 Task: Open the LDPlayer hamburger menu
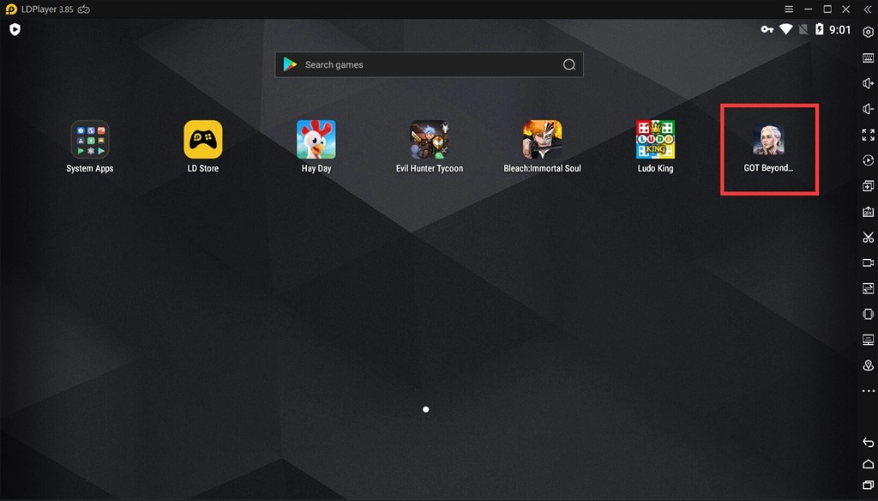point(789,9)
